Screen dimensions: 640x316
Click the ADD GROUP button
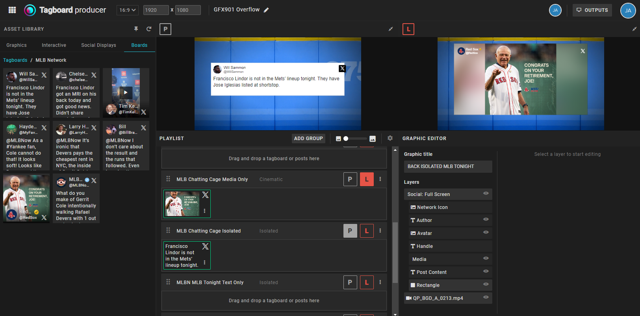click(x=308, y=139)
